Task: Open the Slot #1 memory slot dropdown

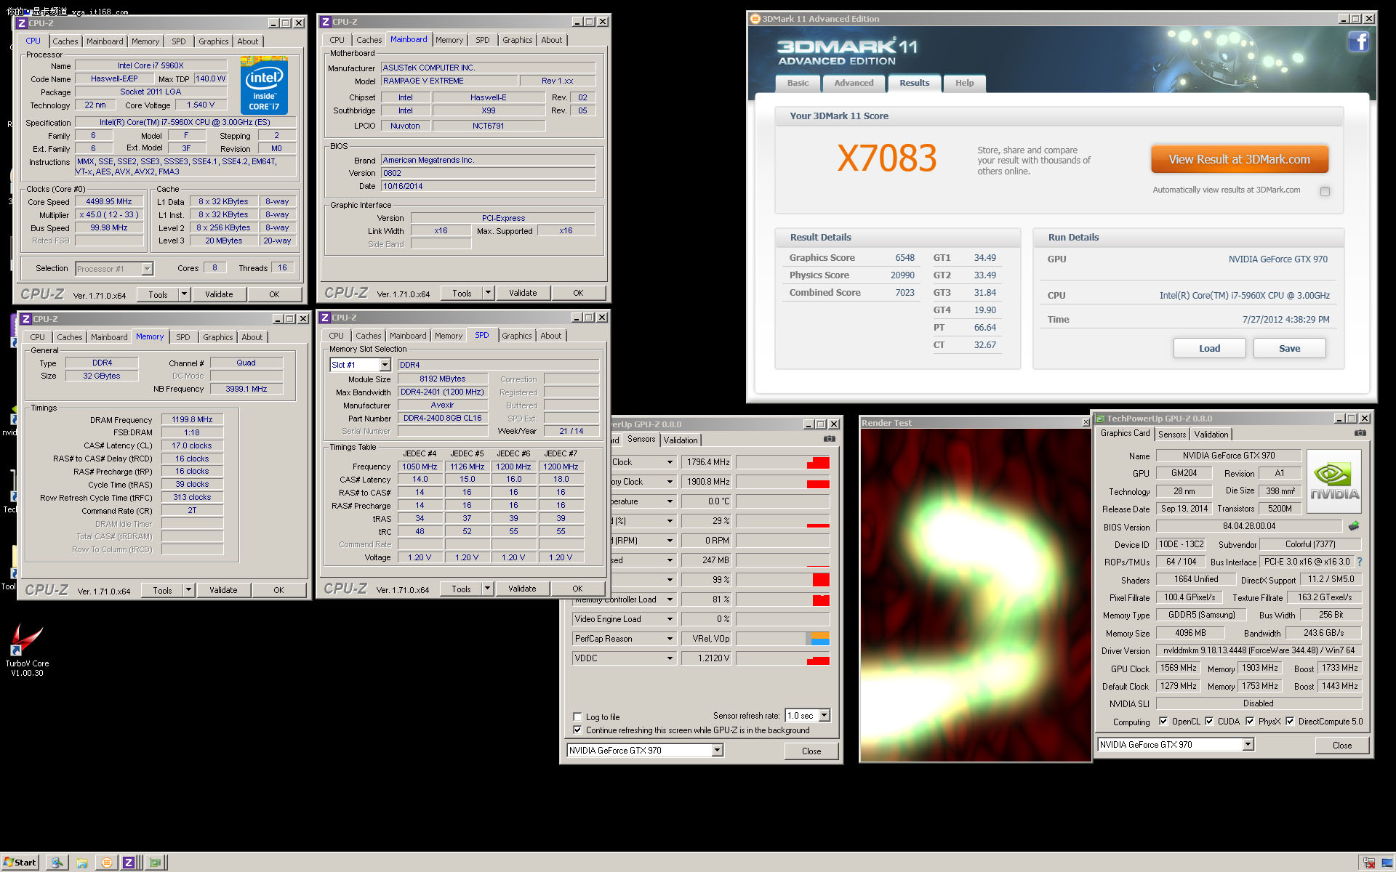Action: pyautogui.click(x=385, y=365)
